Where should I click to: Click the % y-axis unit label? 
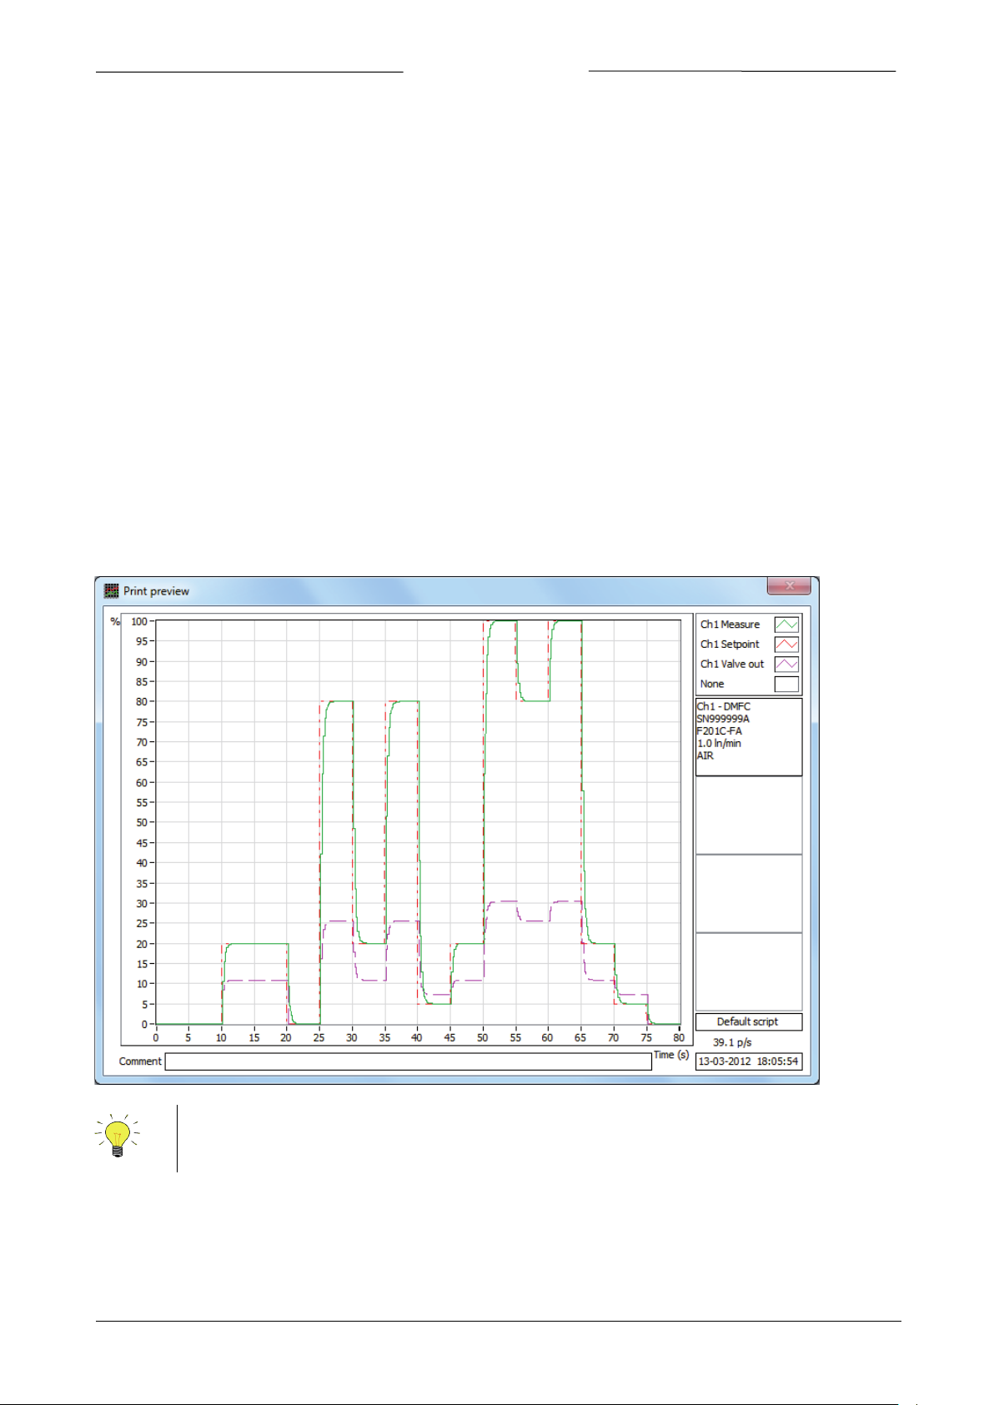click(115, 622)
